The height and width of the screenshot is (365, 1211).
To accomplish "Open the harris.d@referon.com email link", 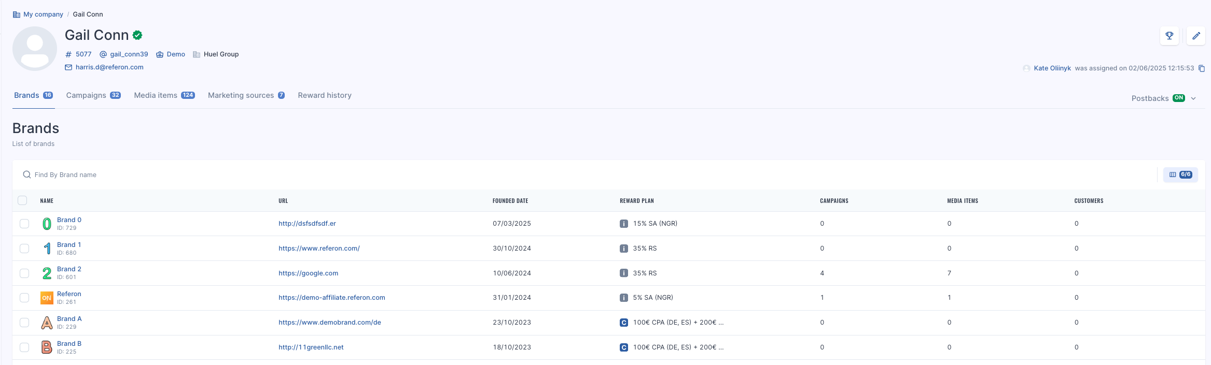I will [x=109, y=67].
